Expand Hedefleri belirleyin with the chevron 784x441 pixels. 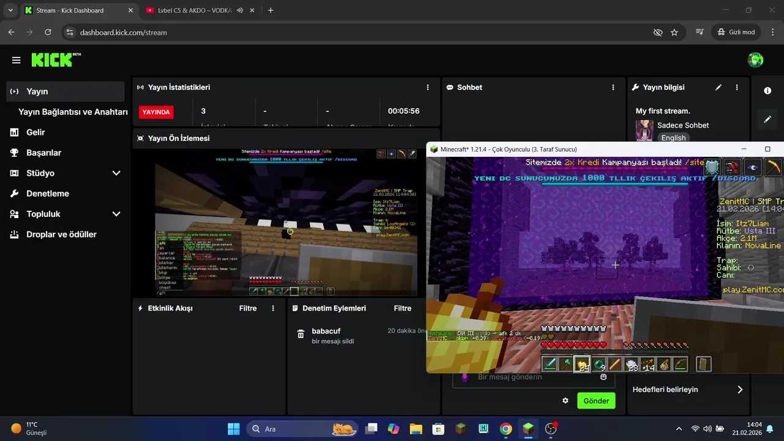pos(740,390)
